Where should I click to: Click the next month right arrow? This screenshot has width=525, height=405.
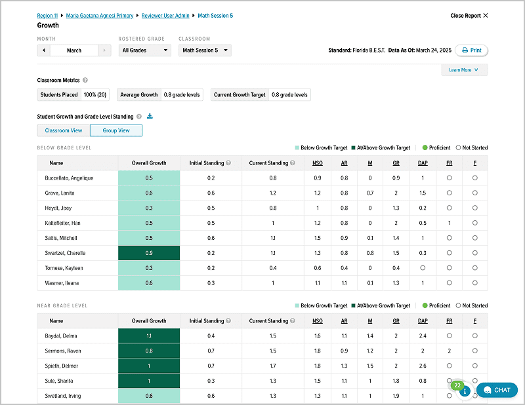point(104,50)
